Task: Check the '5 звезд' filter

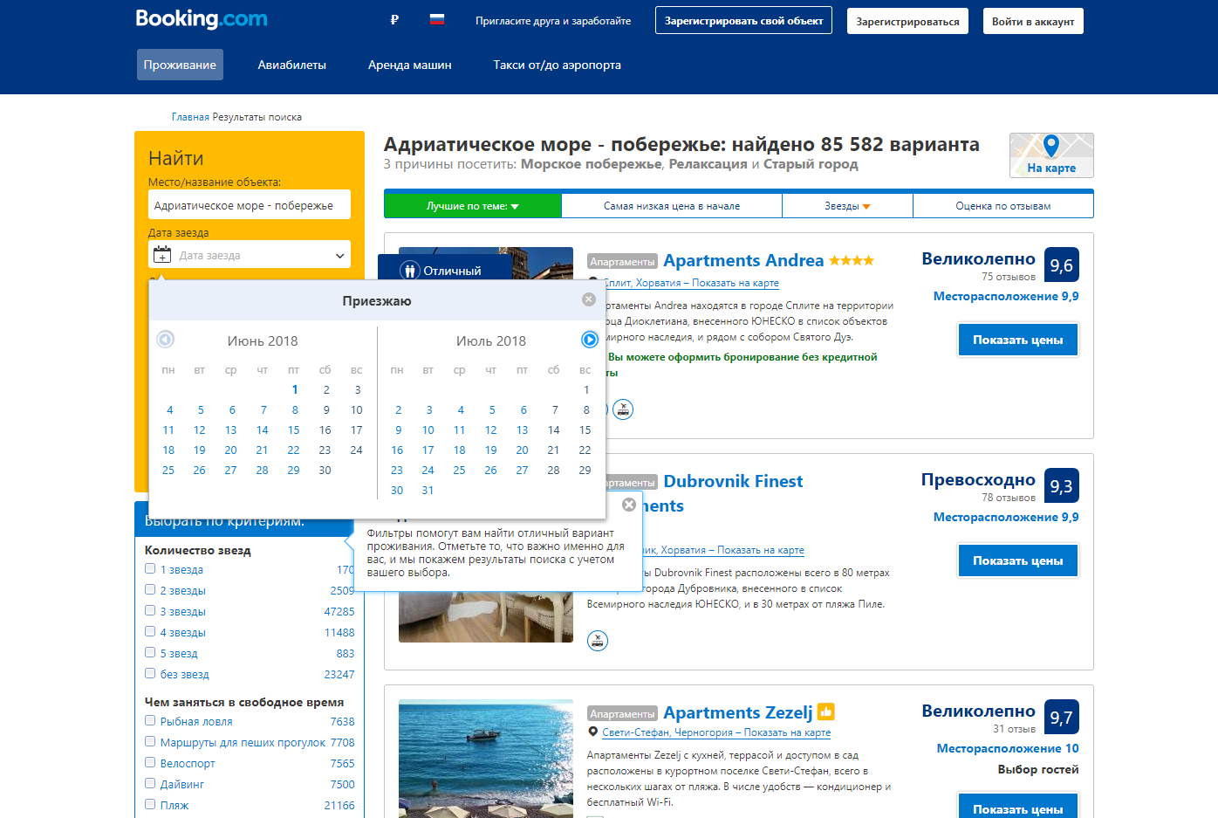Action: point(150,652)
